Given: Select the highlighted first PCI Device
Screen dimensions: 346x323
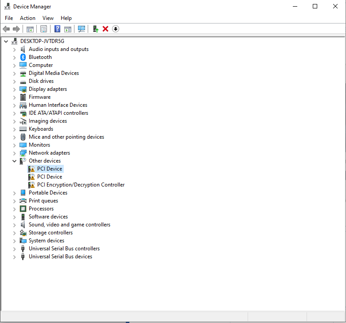Looking at the screenshot, I should pos(50,169).
